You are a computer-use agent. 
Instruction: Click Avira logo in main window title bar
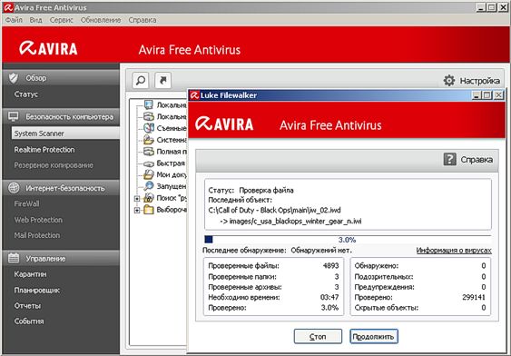click(x=8, y=7)
